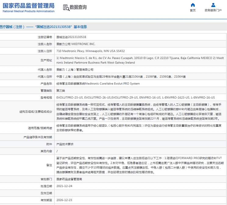Select model list starting EVOLUTPRO-23-US
This screenshot has height=205, width=227.
[x=136, y=98]
